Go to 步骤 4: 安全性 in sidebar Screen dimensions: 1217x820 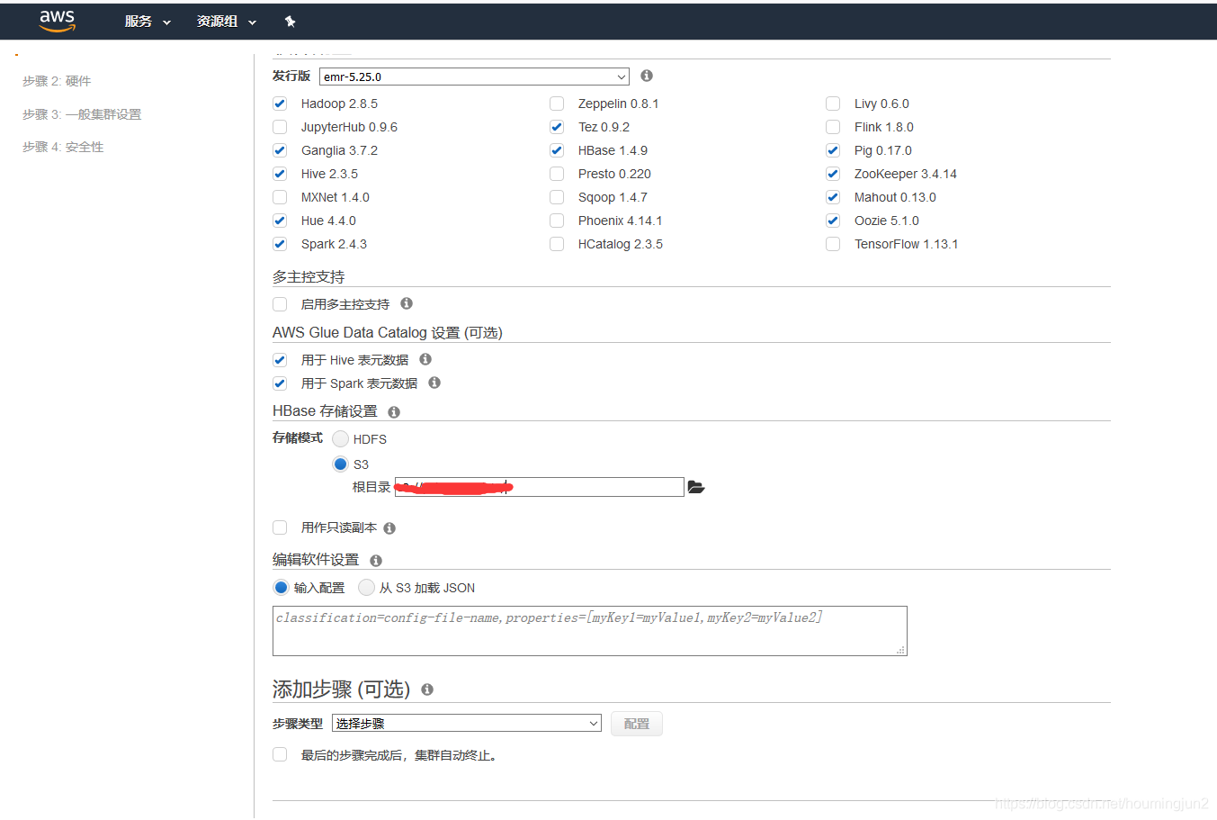[x=63, y=147]
